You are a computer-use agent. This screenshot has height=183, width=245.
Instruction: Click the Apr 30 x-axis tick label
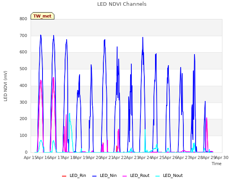[x=222, y=157]
